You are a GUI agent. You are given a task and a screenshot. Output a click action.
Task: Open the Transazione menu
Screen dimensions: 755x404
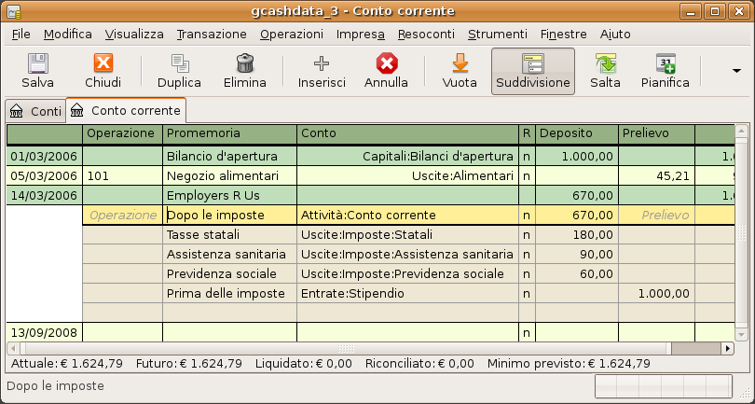[x=212, y=35]
